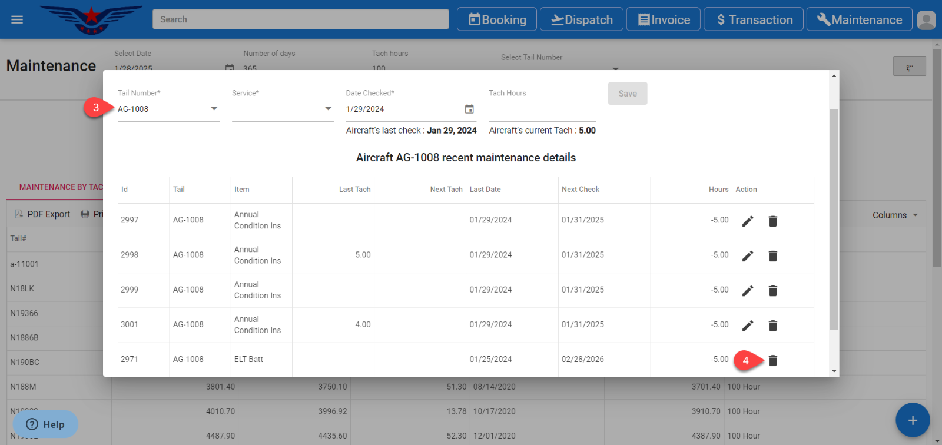The height and width of the screenshot is (445, 942).
Task: Expand the Columns selector
Action: coord(895,215)
